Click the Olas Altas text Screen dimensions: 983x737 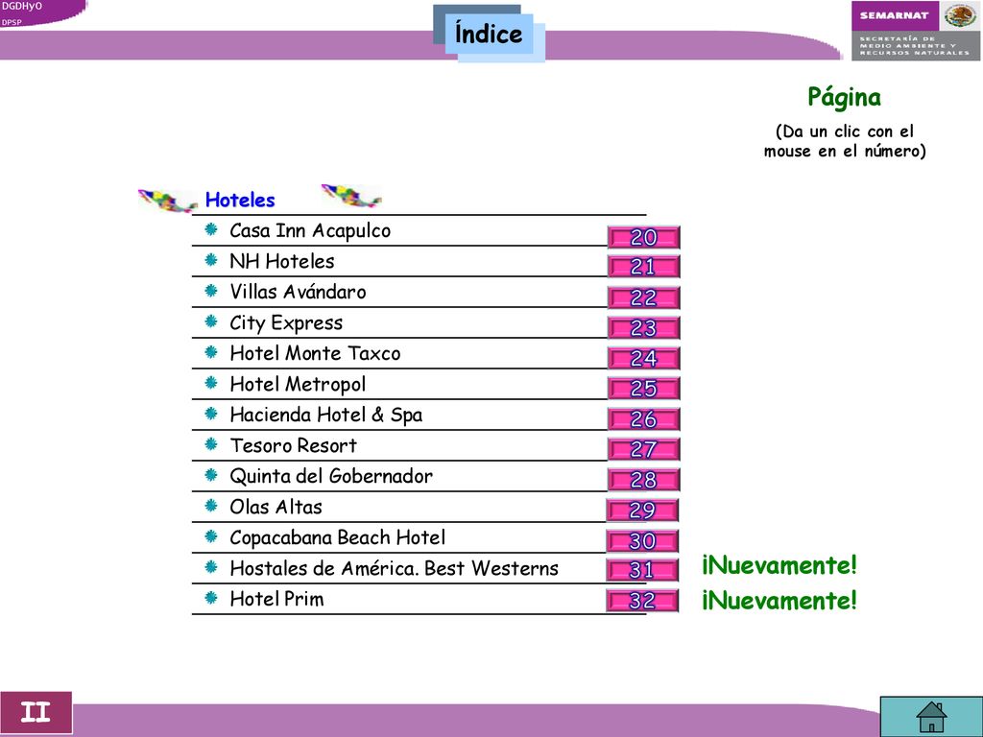coord(276,507)
